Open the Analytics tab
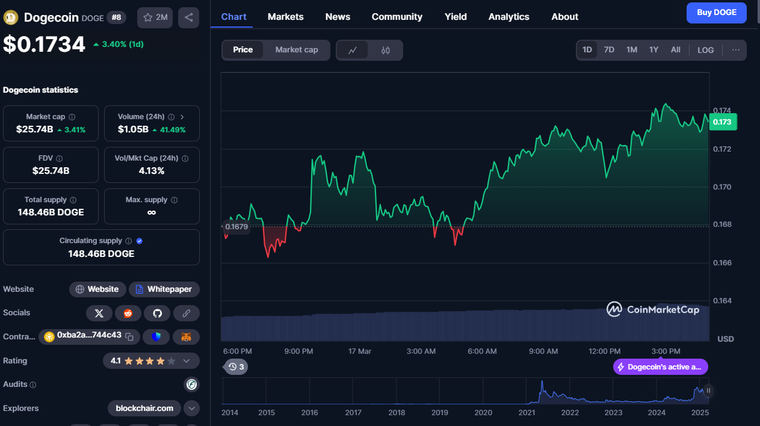 508,17
